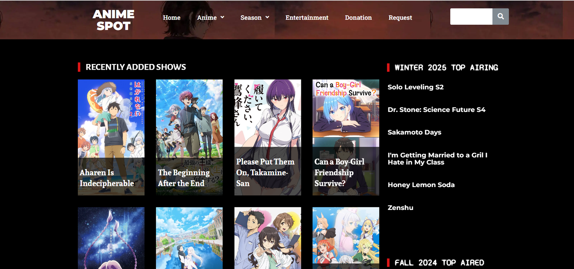This screenshot has width=574, height=269.
Task: Click the magnifying glass search icon
Action: 500,16
